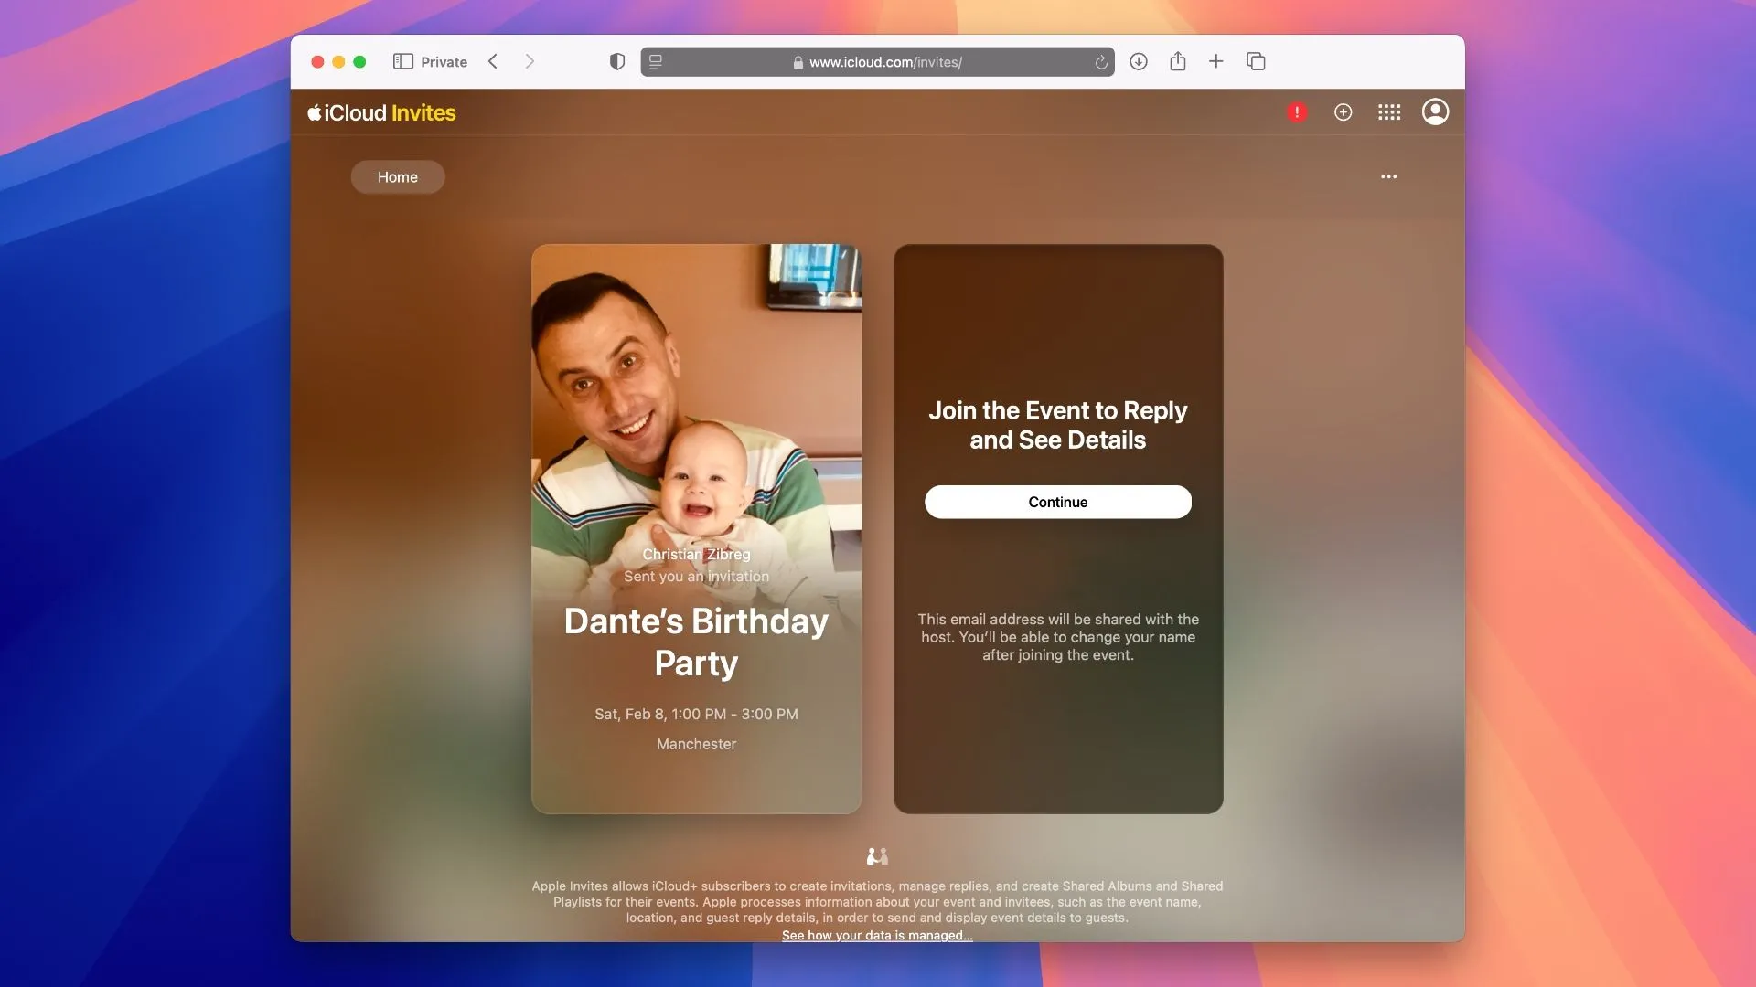Click the lock icon in the address bar
The image size is (1756, 987).
[x=798, y=62]
